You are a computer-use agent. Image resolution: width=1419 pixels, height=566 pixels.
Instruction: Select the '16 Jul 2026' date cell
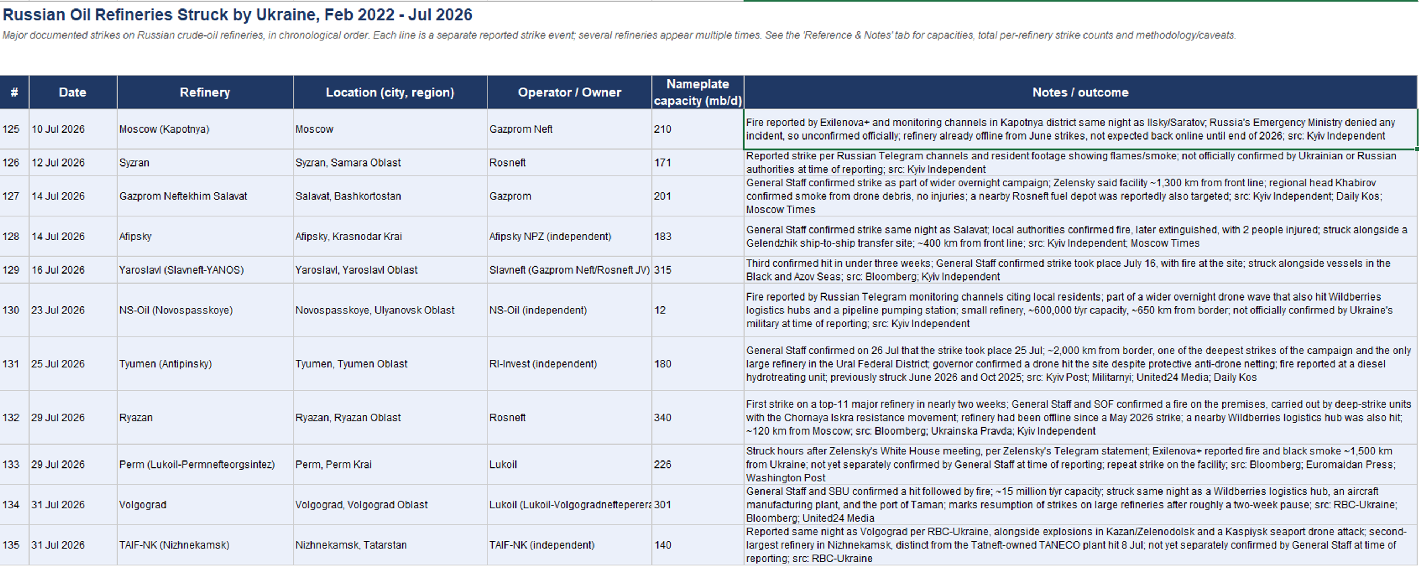[73, 270]
